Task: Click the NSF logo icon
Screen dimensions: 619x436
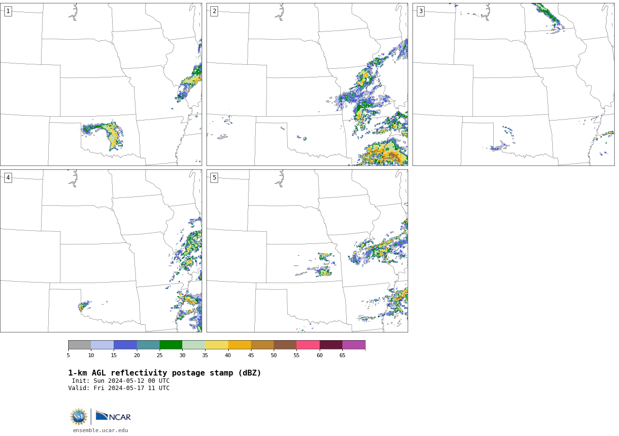Action: click(x=79, y=417)
